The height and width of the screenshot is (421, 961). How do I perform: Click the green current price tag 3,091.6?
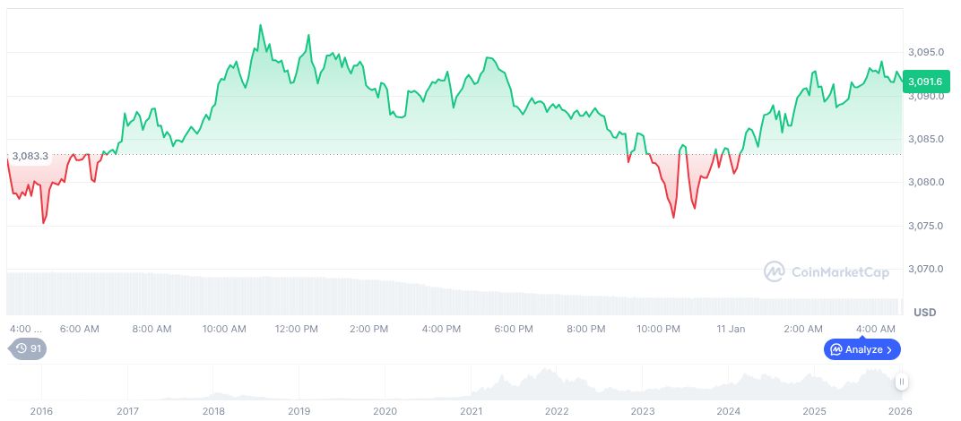coord(924,82)
